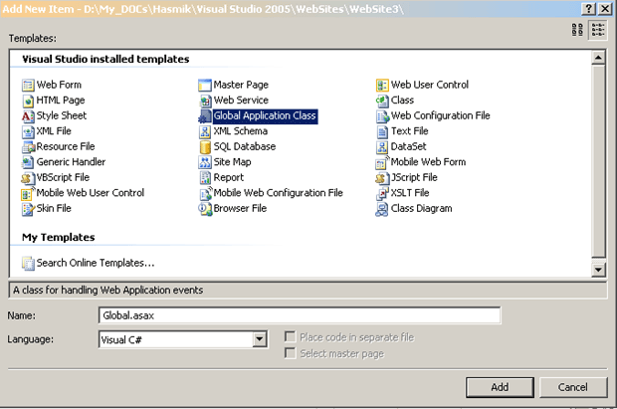
Task: Click templates list scroll down arrow
Action: pos(598,270)
